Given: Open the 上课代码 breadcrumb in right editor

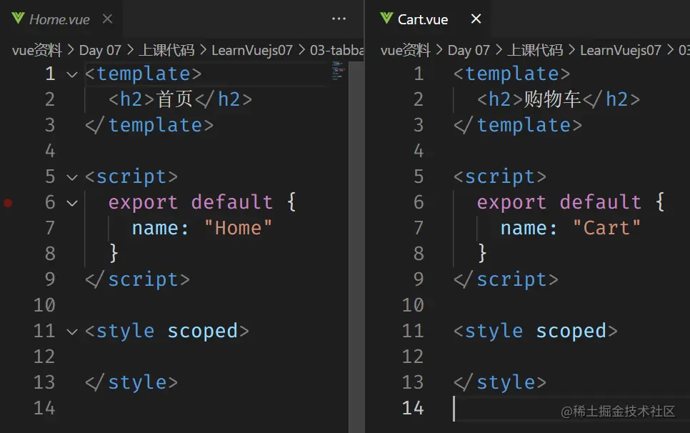Looking at the screenshot, I should pos(535,50).
